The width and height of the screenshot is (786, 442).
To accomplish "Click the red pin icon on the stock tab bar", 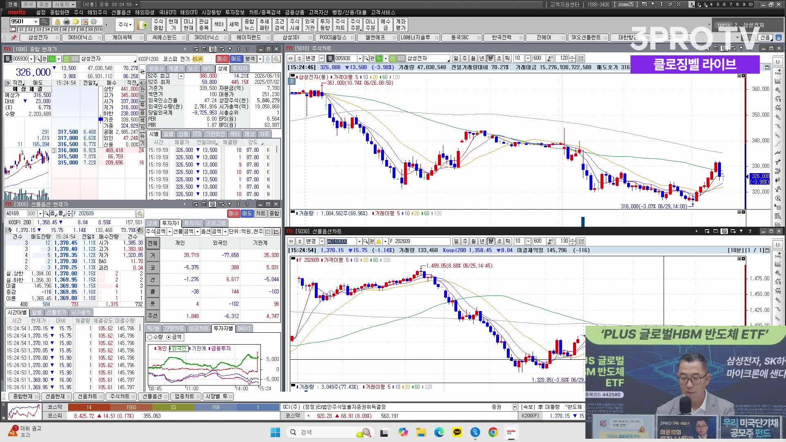I will point(14,37).
